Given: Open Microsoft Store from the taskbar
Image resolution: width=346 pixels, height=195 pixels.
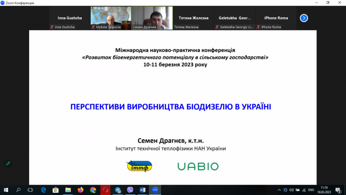Looking at the screenshot, I should (x=56, y=190).
